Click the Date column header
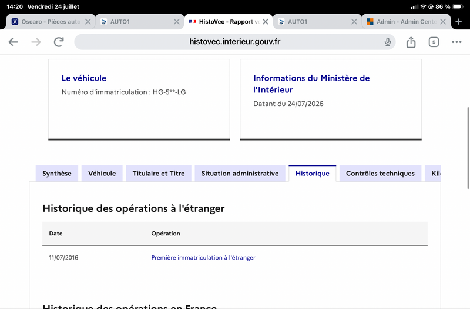This screenshot has width=470, height=309. 56,233
